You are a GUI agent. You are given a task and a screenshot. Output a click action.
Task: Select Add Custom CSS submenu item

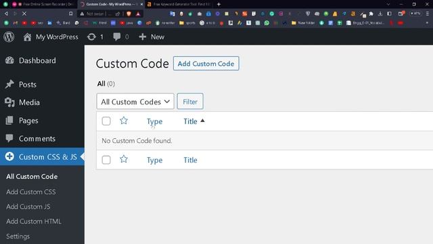(31, 192)
